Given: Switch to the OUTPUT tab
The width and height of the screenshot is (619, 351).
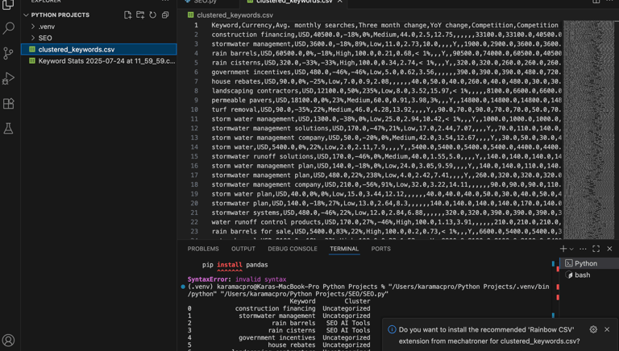Looking at the screenshot, I should click(243, 249).
